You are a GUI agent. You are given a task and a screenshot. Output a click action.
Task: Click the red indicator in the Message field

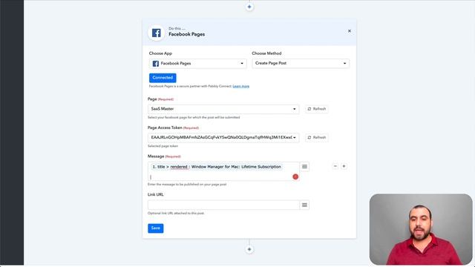point(295,177)
